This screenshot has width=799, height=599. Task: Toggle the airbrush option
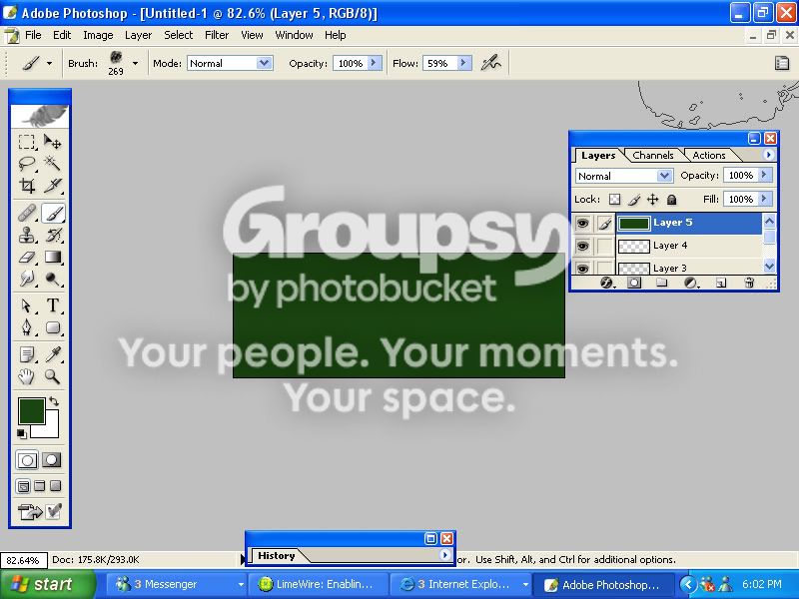pyautogui.click(x=491, y=63)
